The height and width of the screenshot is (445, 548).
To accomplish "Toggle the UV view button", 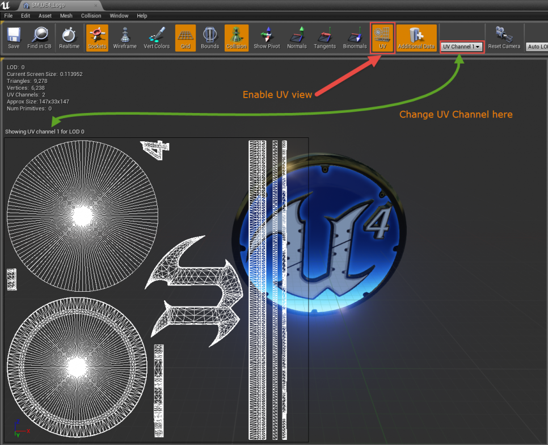I will coord(383,38).
